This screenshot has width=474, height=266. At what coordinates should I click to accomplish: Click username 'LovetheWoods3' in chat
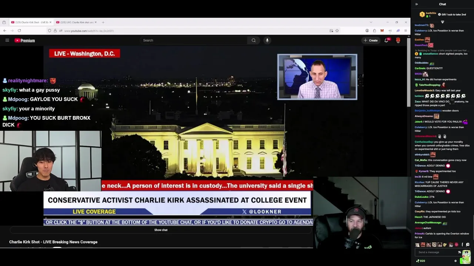pyautogui.click(x=424, y=91)
